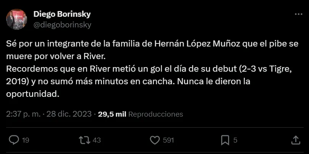Click the bookmark count of 5

235,140
